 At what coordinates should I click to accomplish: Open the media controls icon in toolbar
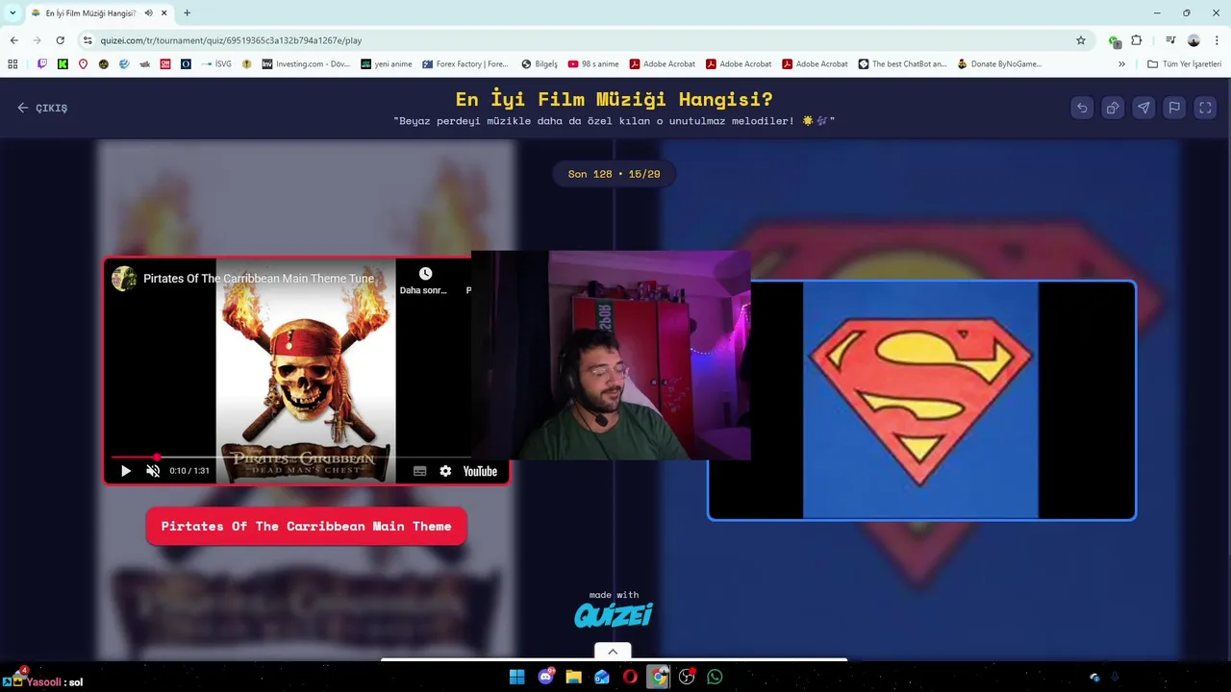(1170, 40)
